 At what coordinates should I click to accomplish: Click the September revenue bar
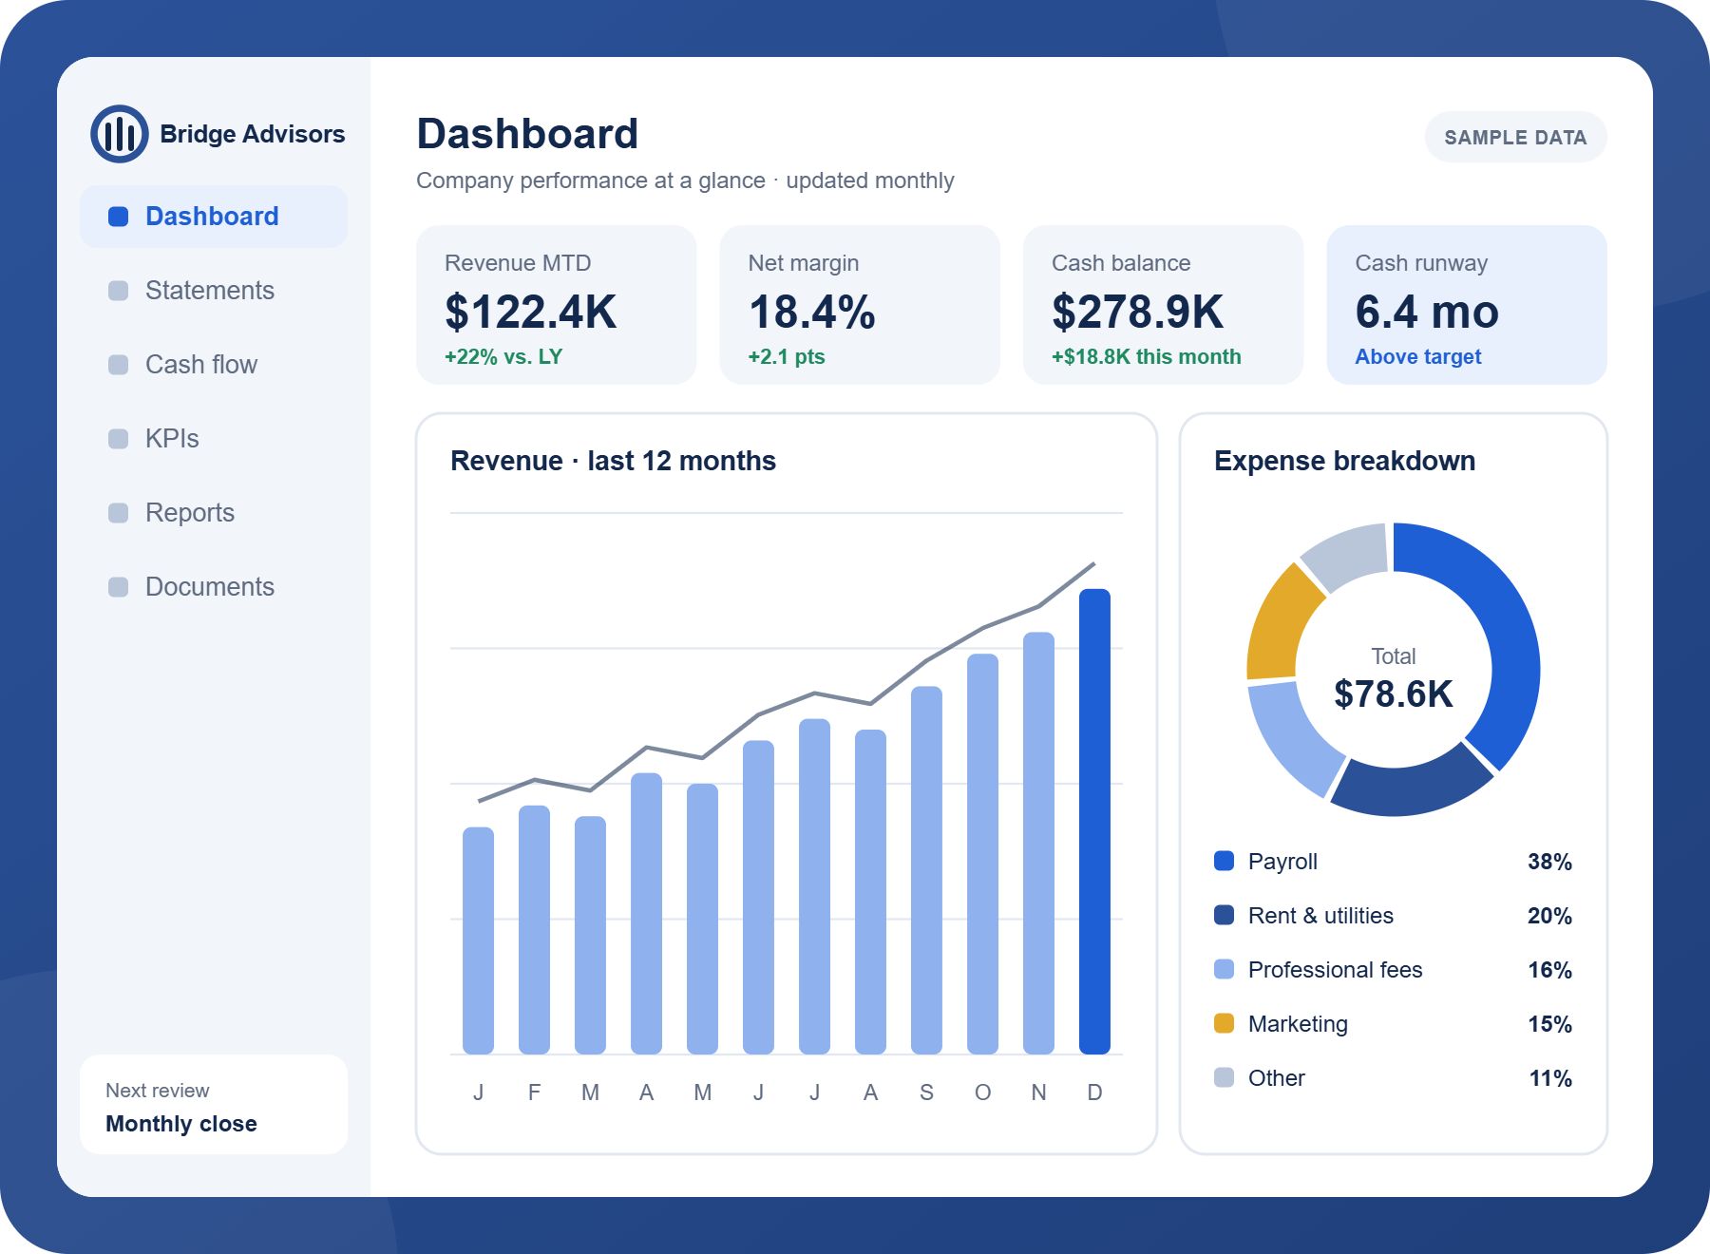click(x=926, y=870)
